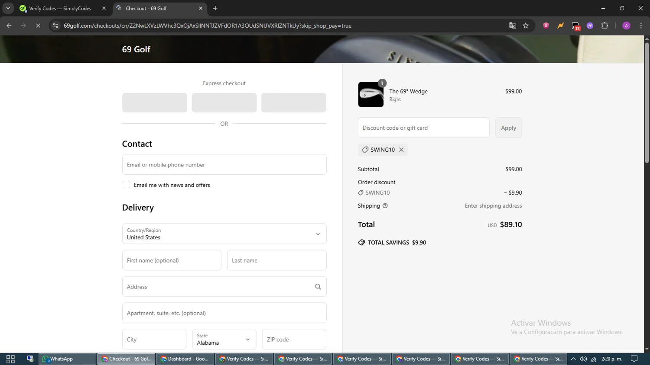The height and width of the screenshot is (365, 650).
Task: Click the taskbar Task View icon
Action: coord(30,359)
